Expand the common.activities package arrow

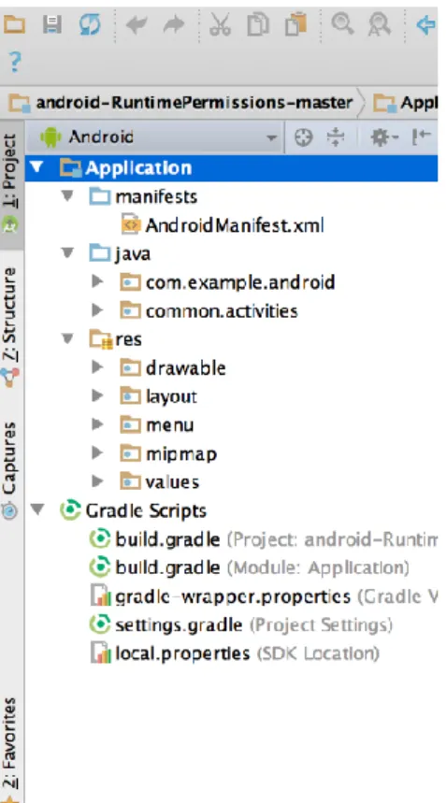pos(97,310)
